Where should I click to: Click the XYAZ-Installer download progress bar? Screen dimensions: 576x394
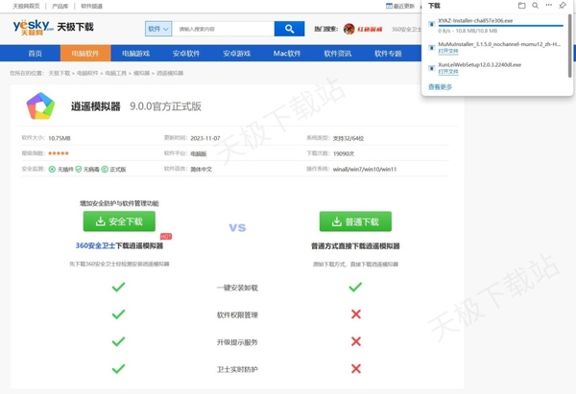click(x=501, y=26)
